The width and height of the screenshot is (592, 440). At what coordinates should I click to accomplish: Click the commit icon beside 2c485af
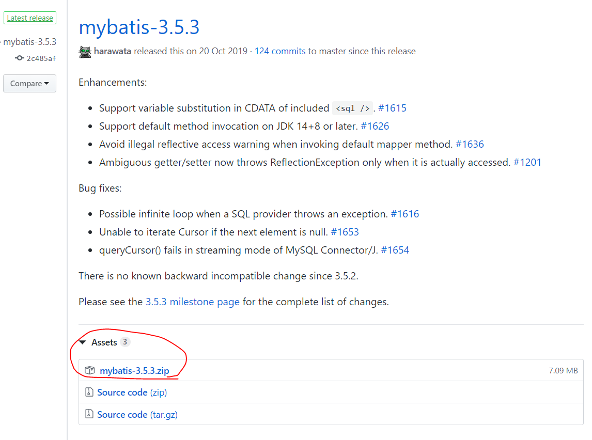pyautogui.click(x=19, y=58)
